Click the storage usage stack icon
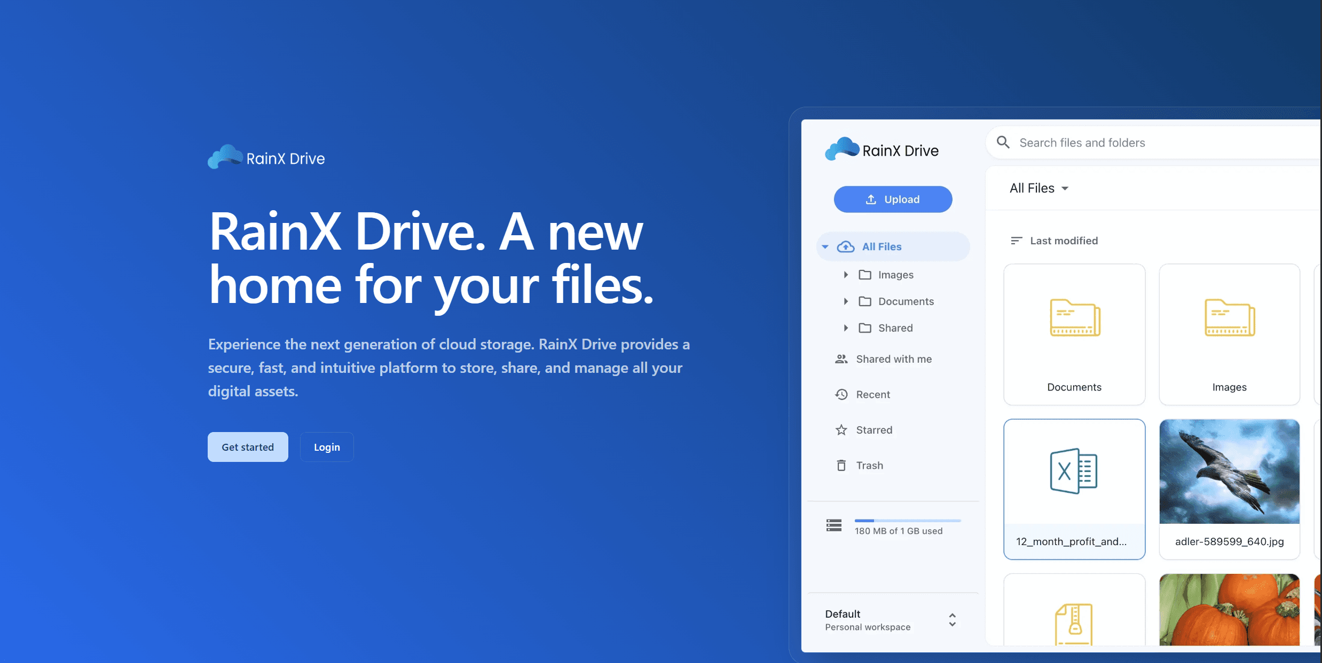 coord(834,525)
